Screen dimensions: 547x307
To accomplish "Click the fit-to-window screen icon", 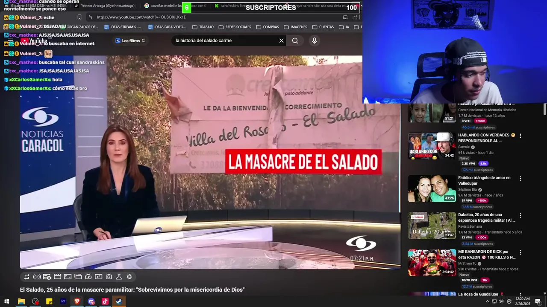I will point(68,277).
